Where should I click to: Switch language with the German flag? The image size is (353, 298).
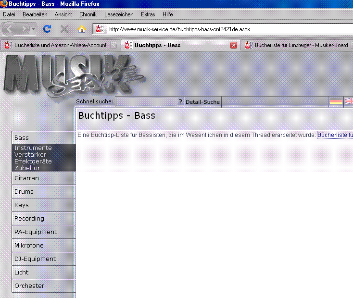pos(336,101)
